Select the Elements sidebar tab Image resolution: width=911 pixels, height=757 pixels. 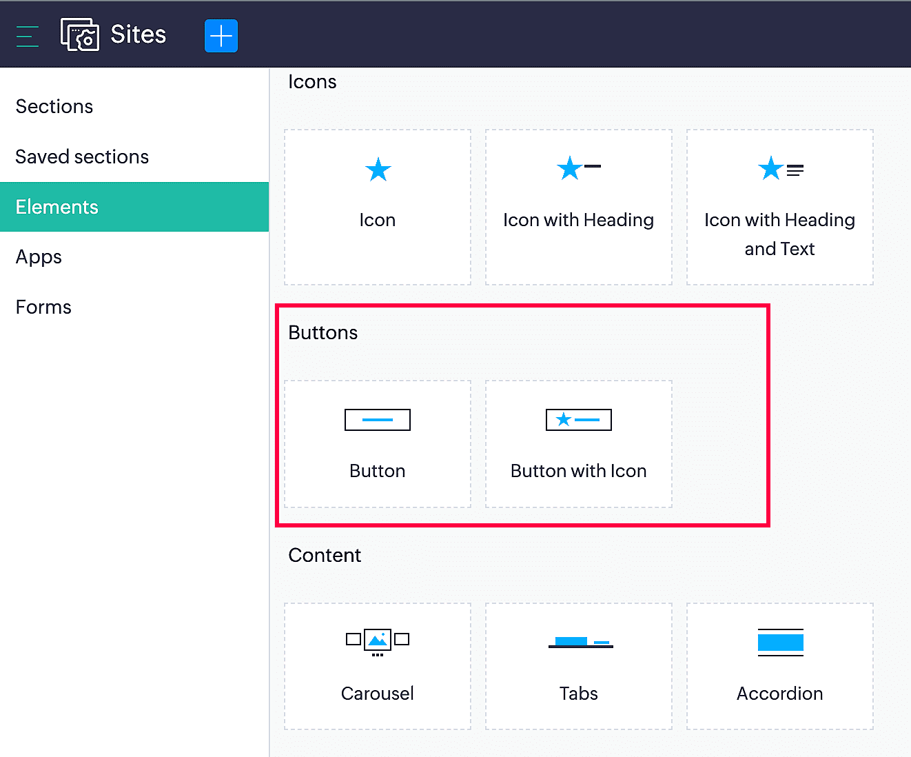coord(57,208)
